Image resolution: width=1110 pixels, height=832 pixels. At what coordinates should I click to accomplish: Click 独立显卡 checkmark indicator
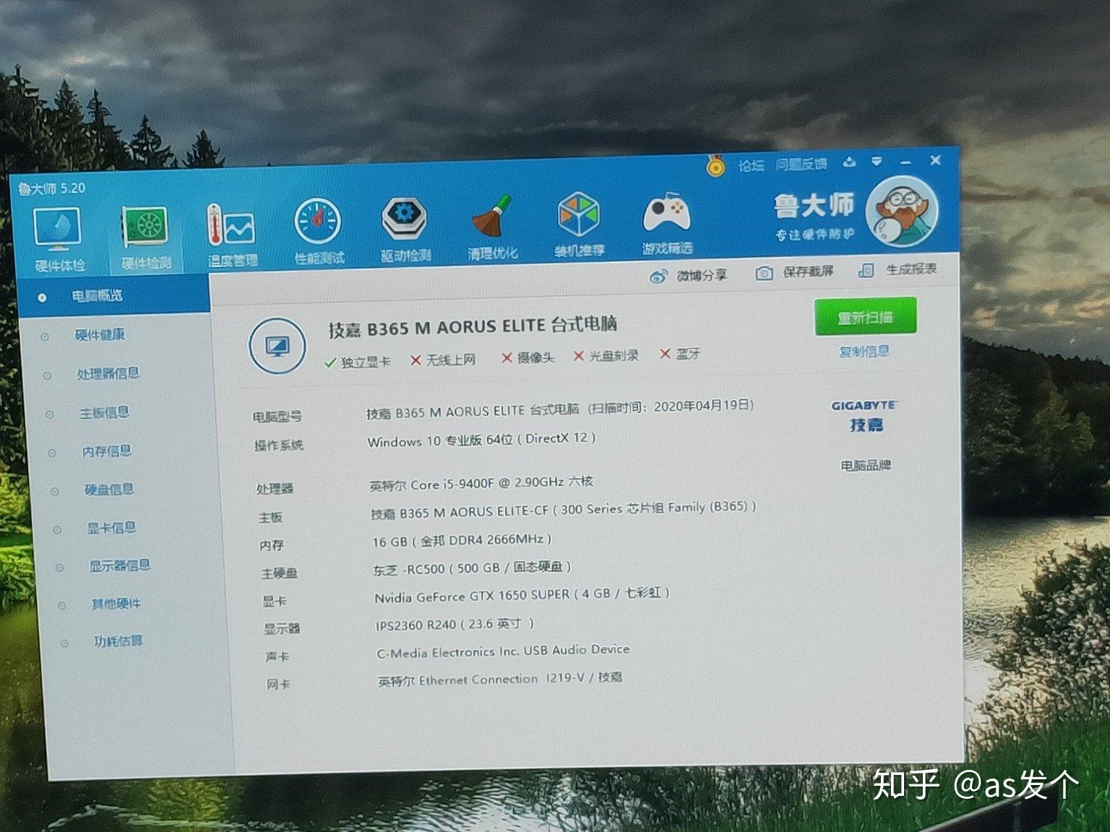click(358, 362)
